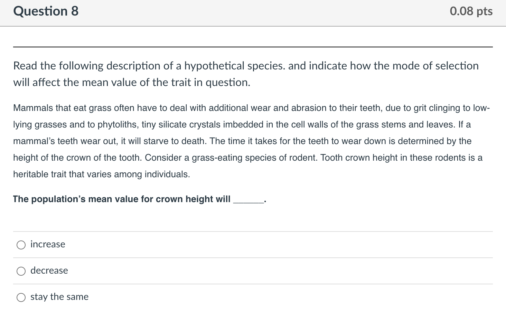
Task: Click the "decrease" answer label
Action: coord(49,271)
